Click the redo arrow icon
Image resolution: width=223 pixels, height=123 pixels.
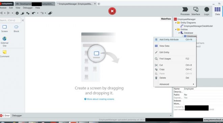coord(42,13)
